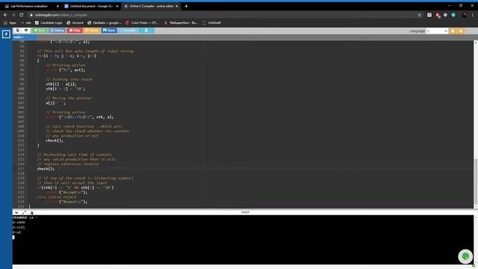
Task: Go back with the browser back arrow
Action: tap(5, 15)
